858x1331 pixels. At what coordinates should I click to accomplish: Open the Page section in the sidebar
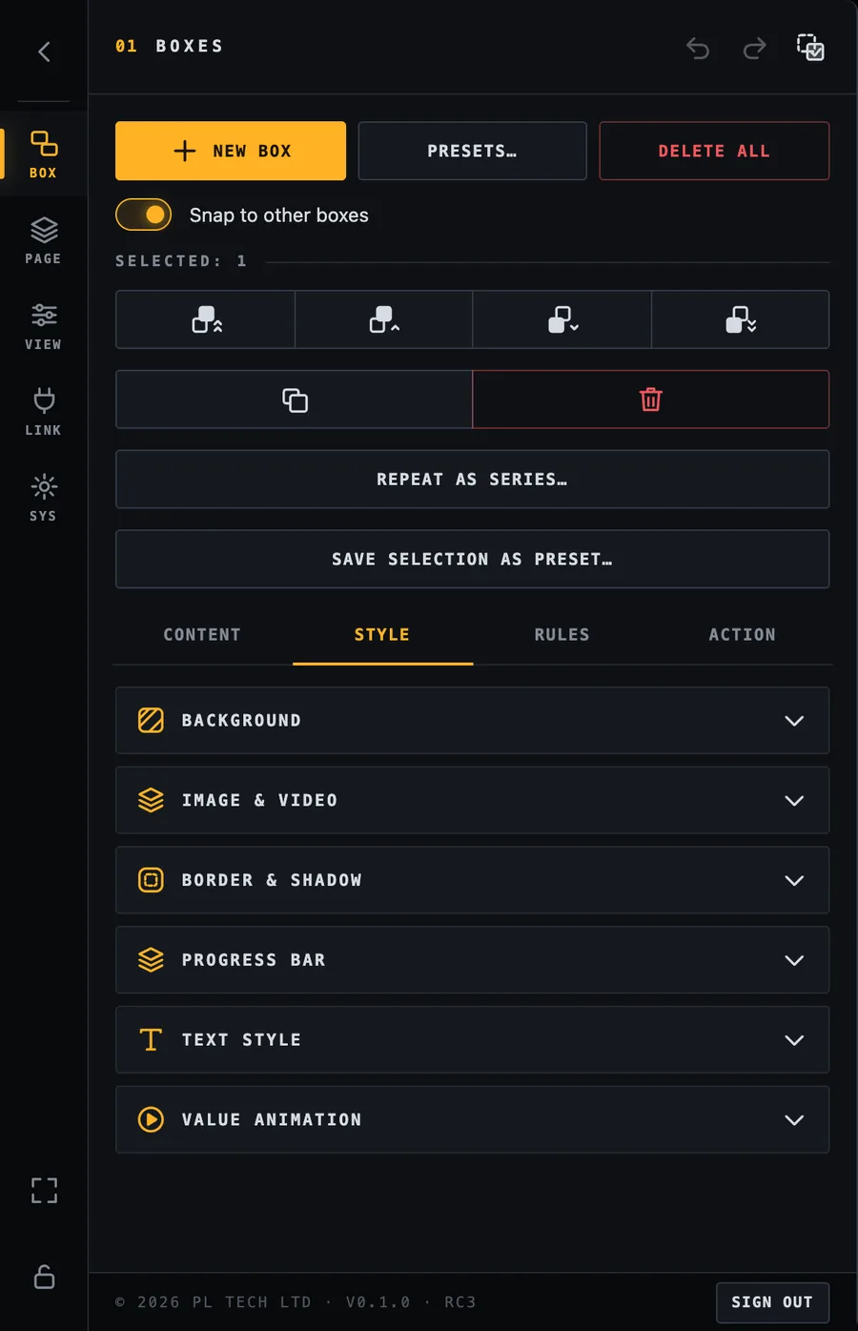pyautogui.click(x=44, y=240)
